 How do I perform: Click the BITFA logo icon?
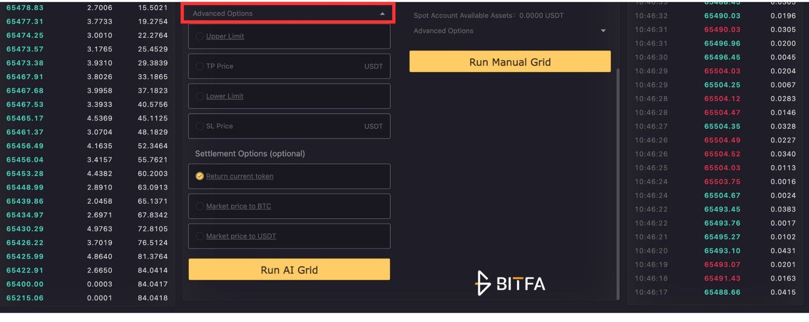(483, 283)
